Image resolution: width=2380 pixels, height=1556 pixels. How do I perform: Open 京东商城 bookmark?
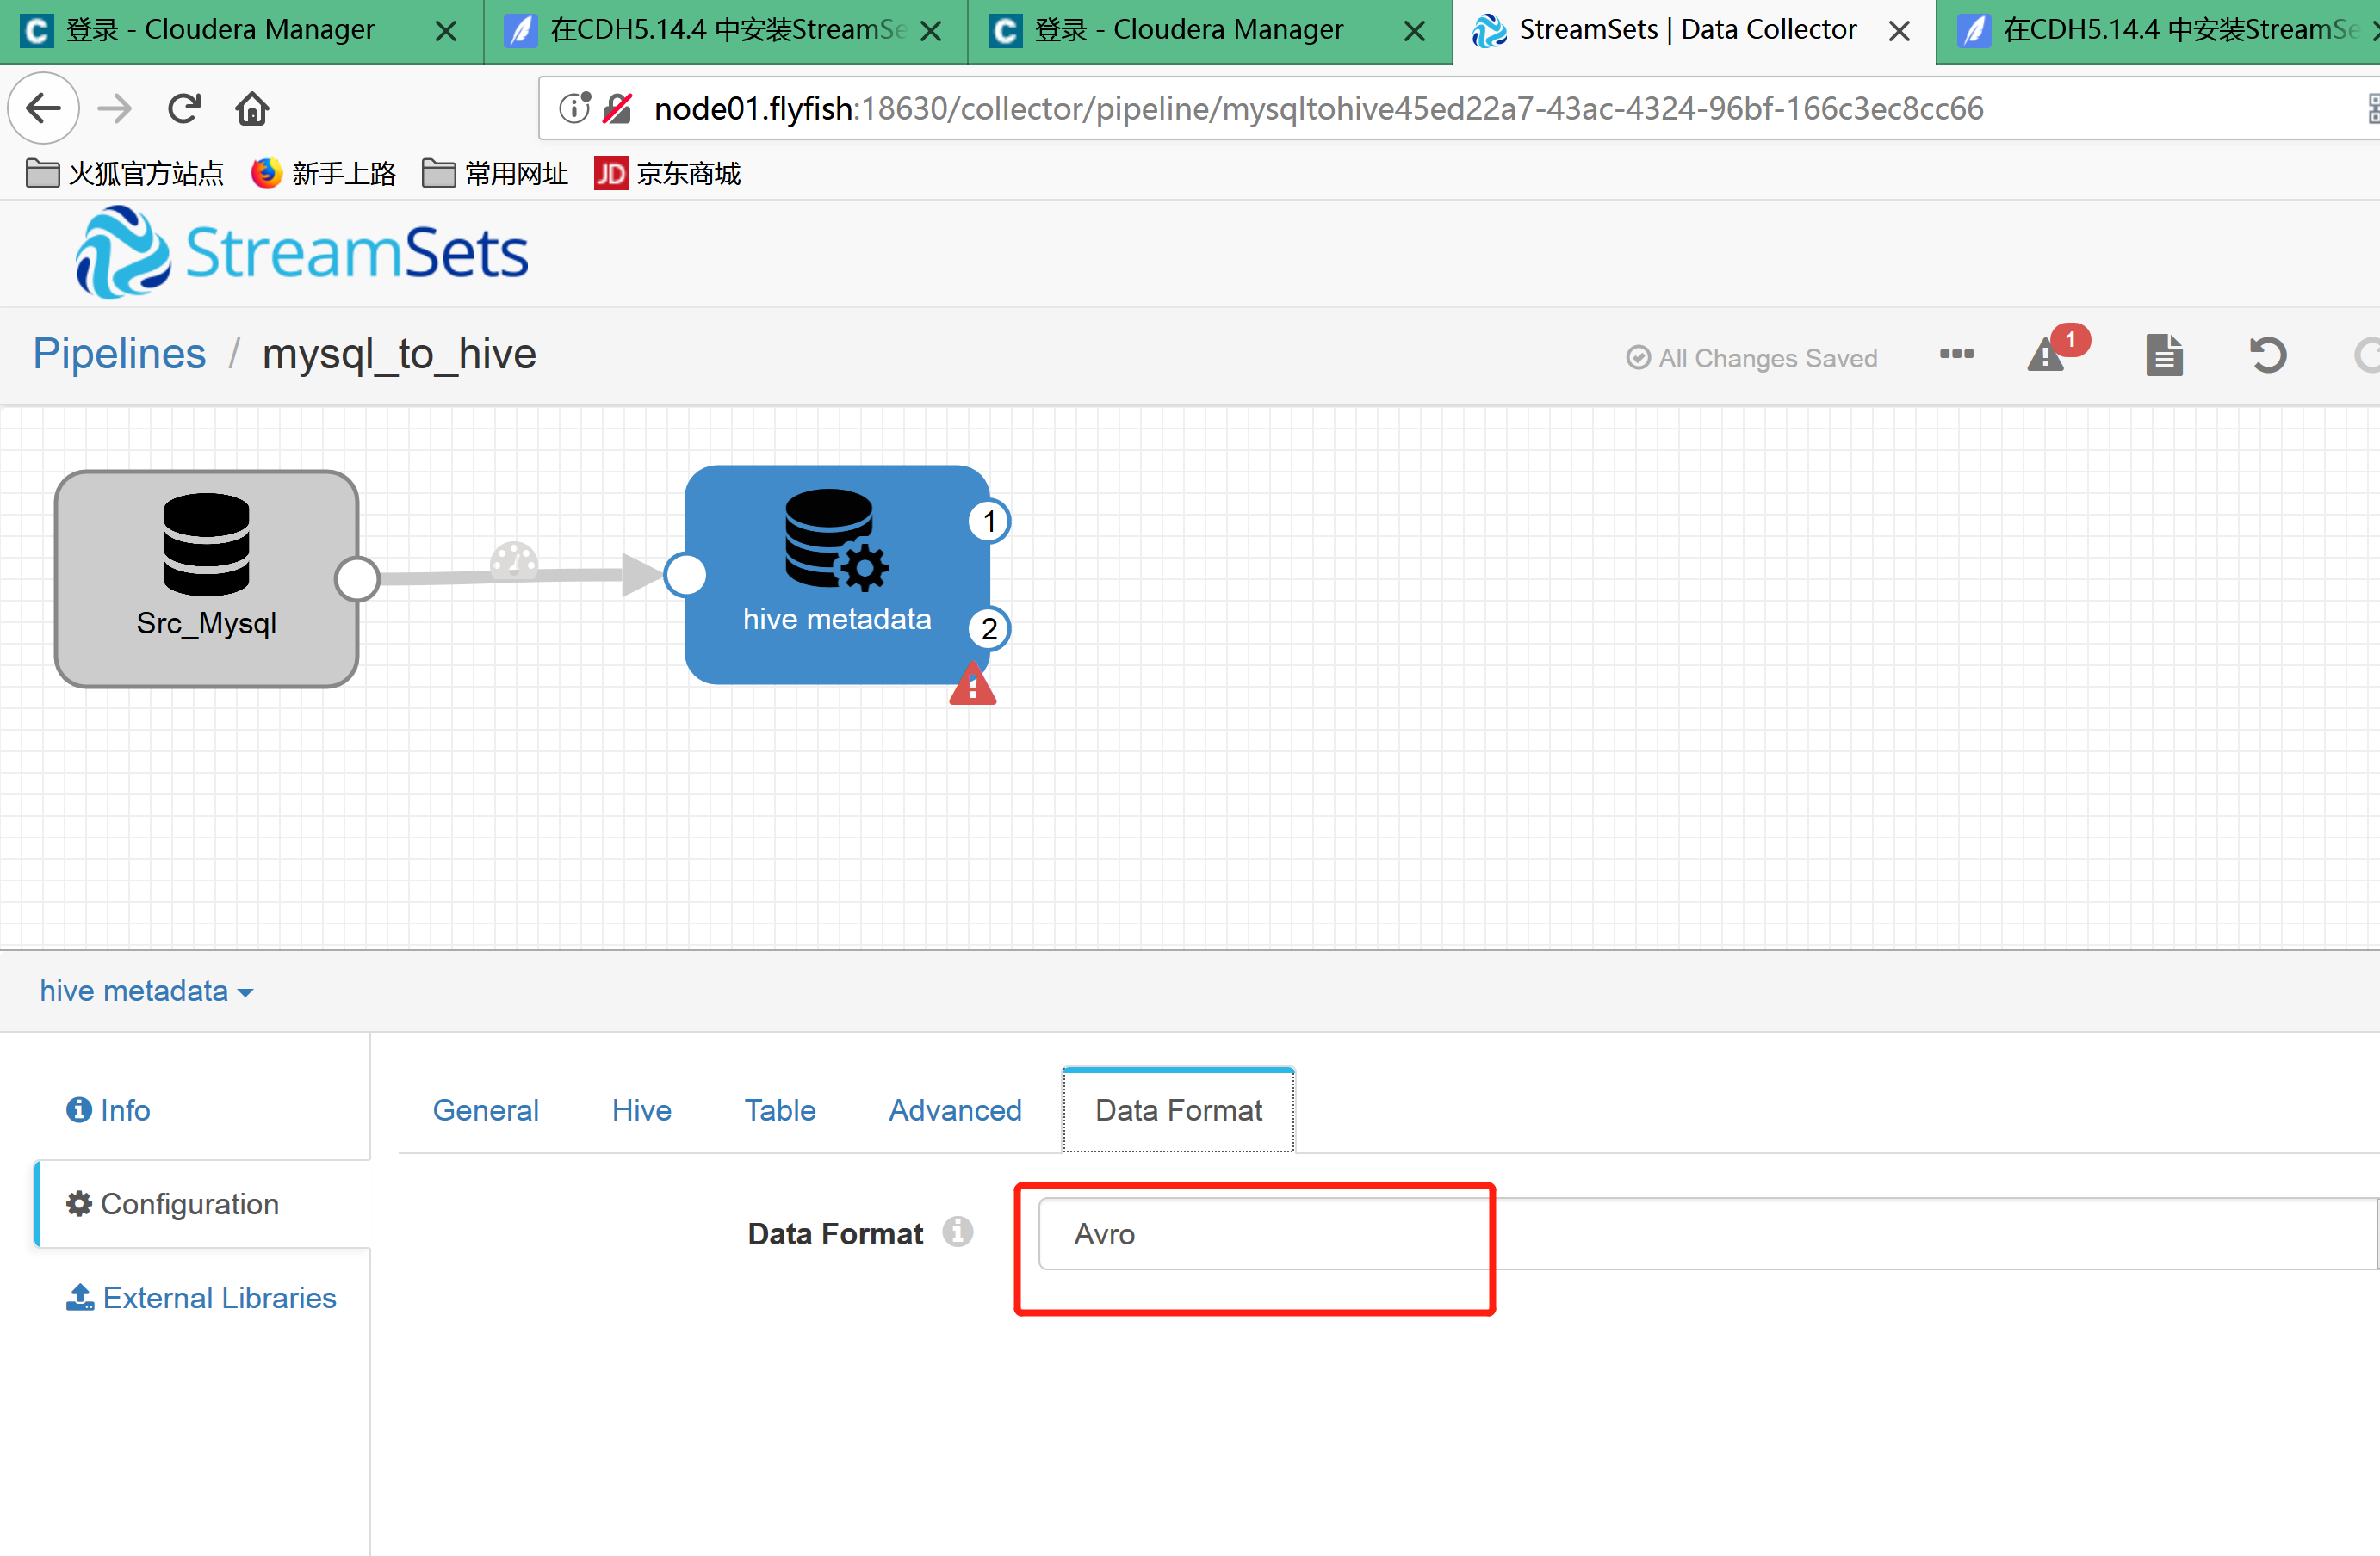pyautogui.click(x=667, y=174)
